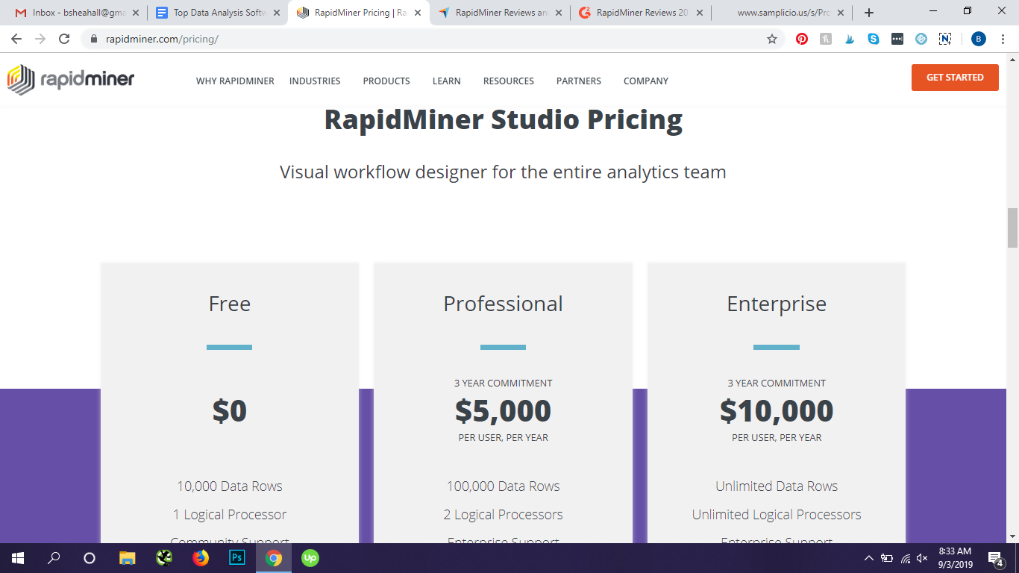Open the Upwork app in taskbar
This screenshot has width=1019, height=573.
pyautogui.click(x=310, y=557)
